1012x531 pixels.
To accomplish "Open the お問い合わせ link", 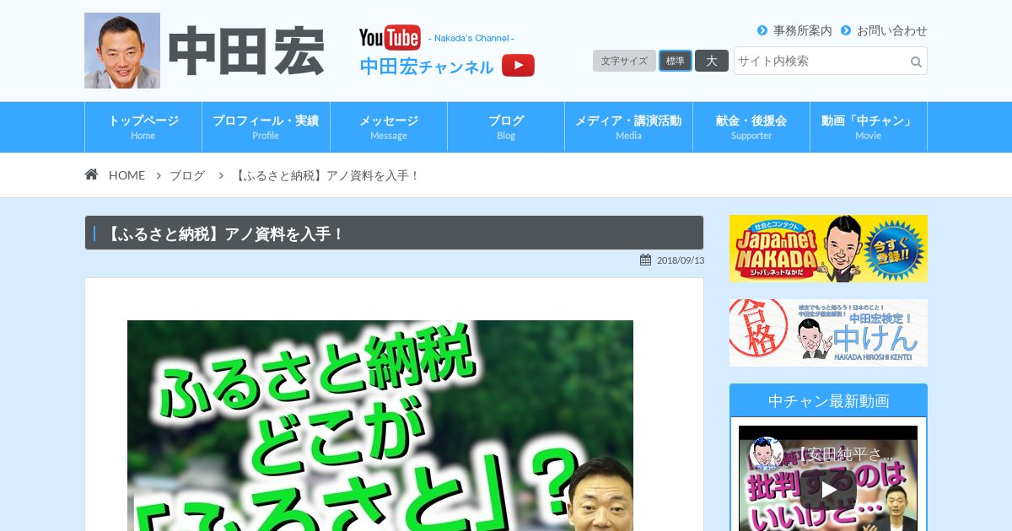I will [x=892, y=30].
